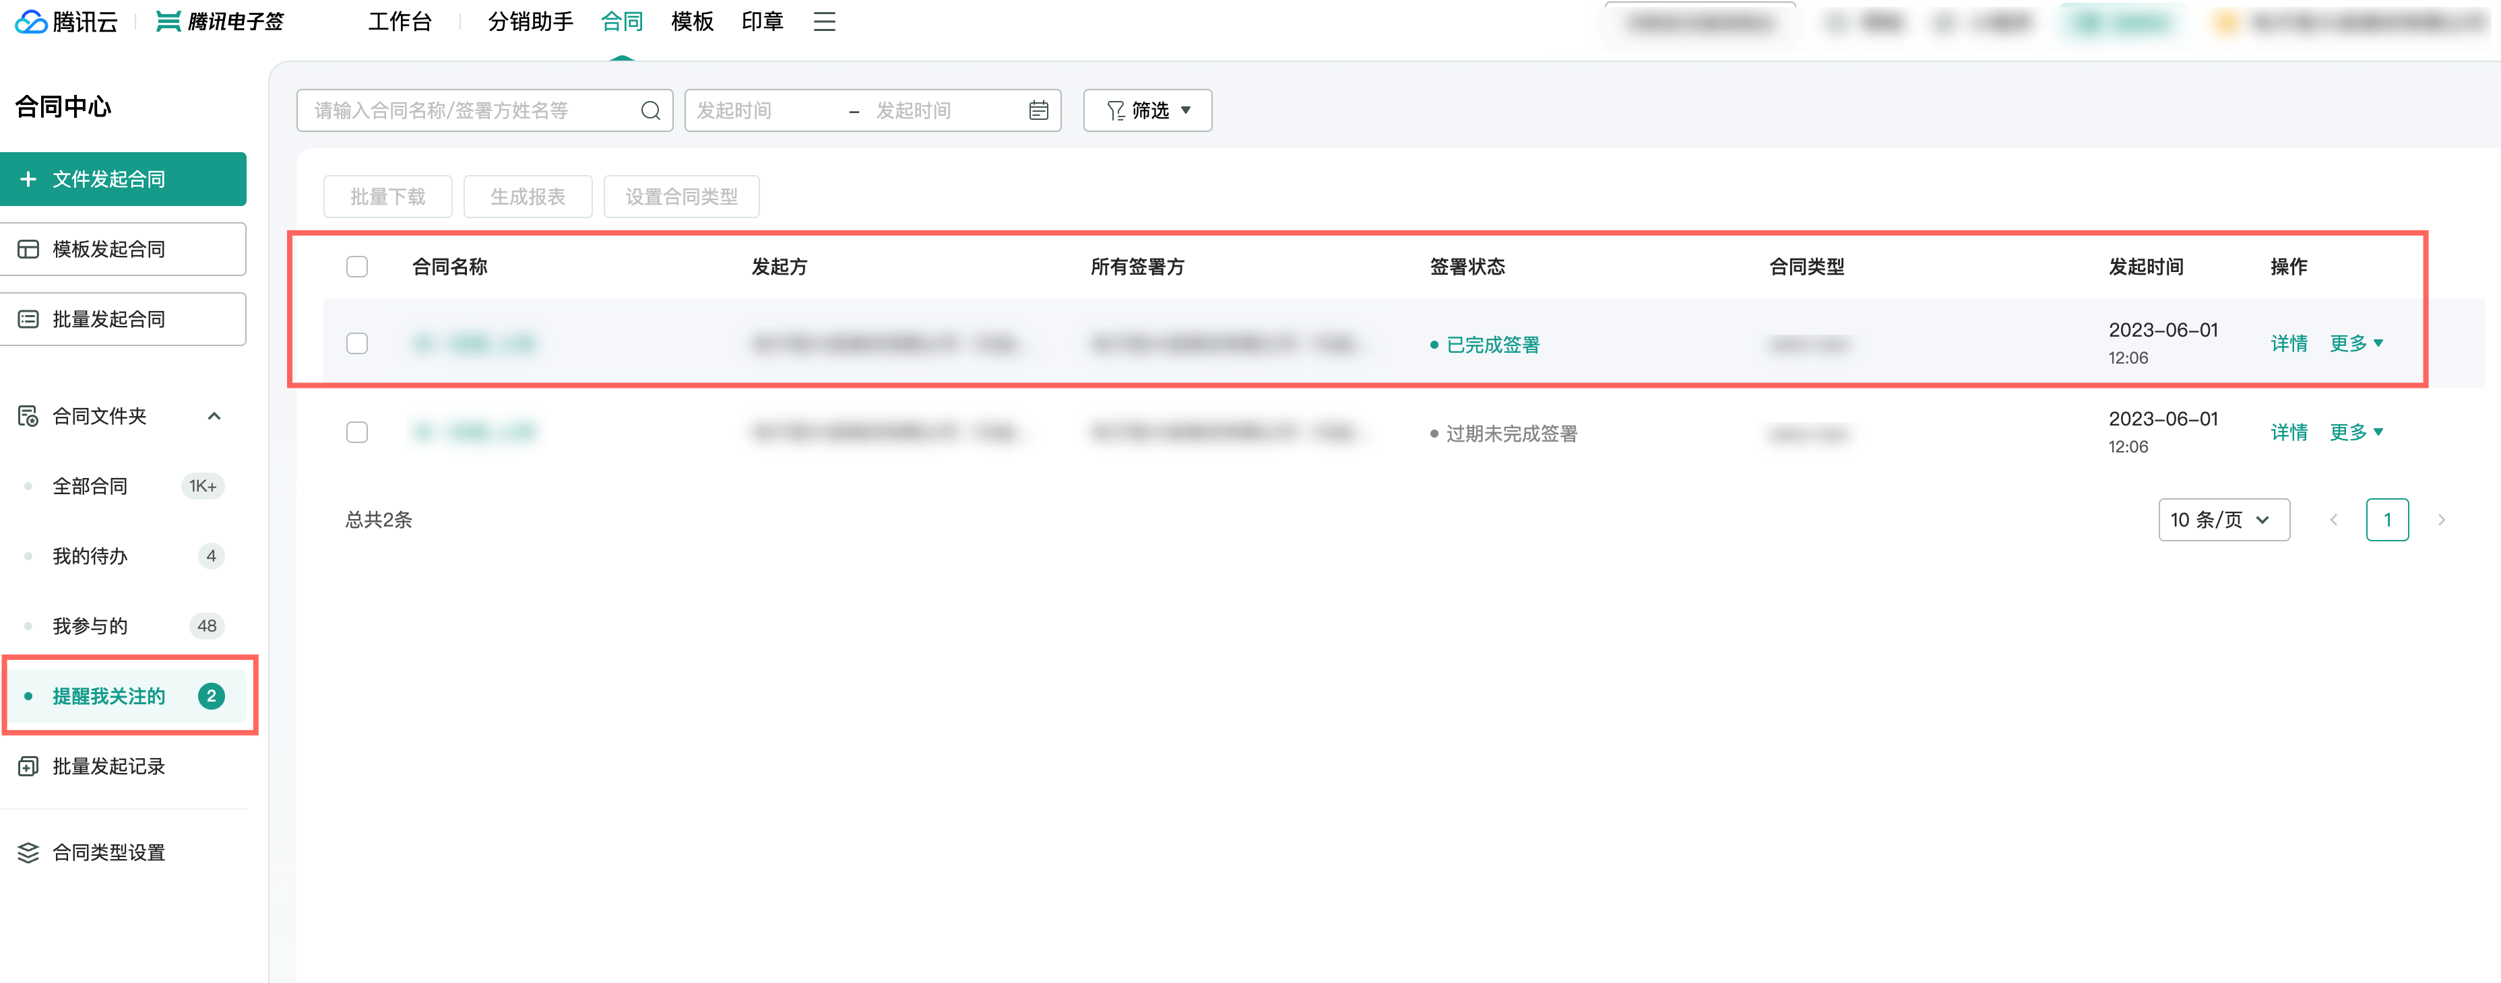Click the 签署状态 column header
Image resolution: width=2501 pixels, height=983 pixels.
[1467, 267]
